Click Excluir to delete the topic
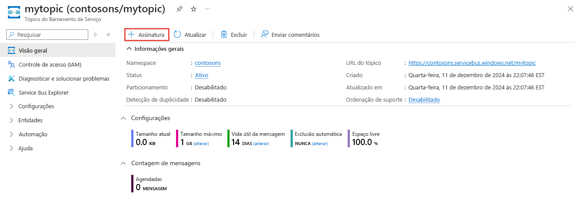 (234, 35)
